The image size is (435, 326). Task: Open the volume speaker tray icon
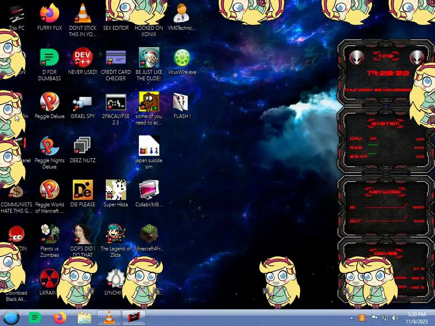tap(395, 318)
